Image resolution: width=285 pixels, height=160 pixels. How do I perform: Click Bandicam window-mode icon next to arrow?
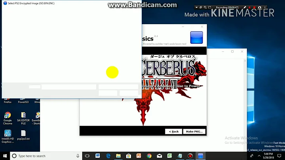pyautogui.click(x=201, y=7)
